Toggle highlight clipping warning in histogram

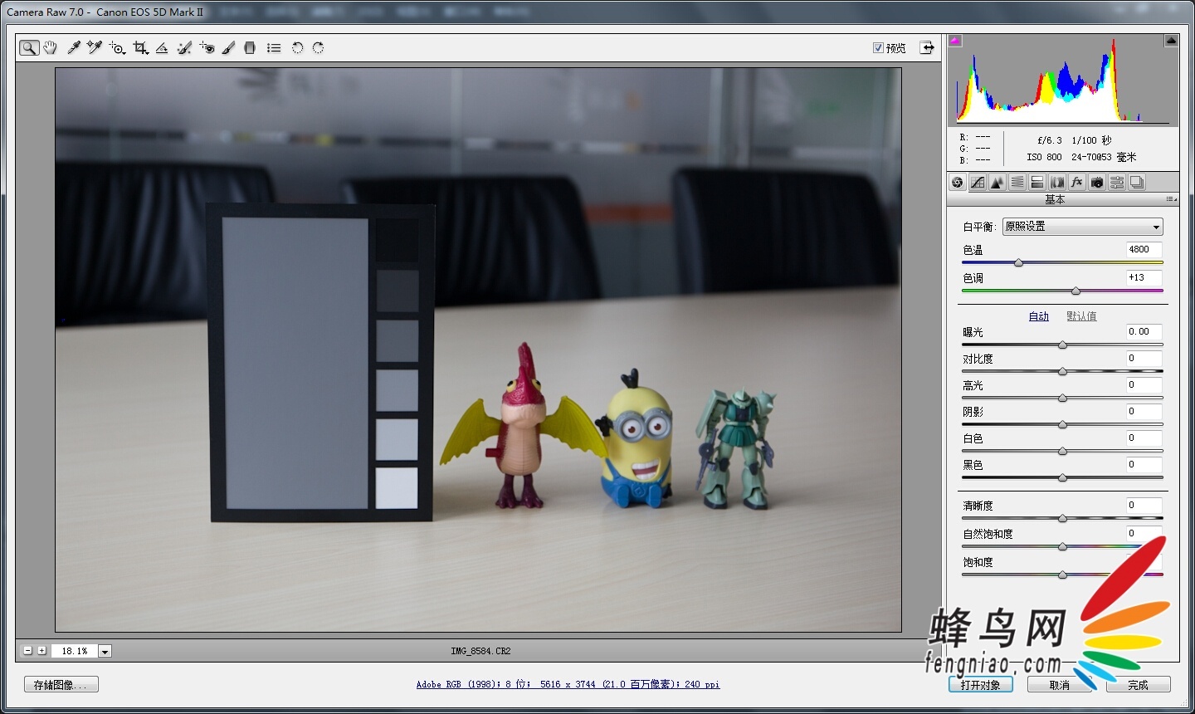tap(1171, 41)
